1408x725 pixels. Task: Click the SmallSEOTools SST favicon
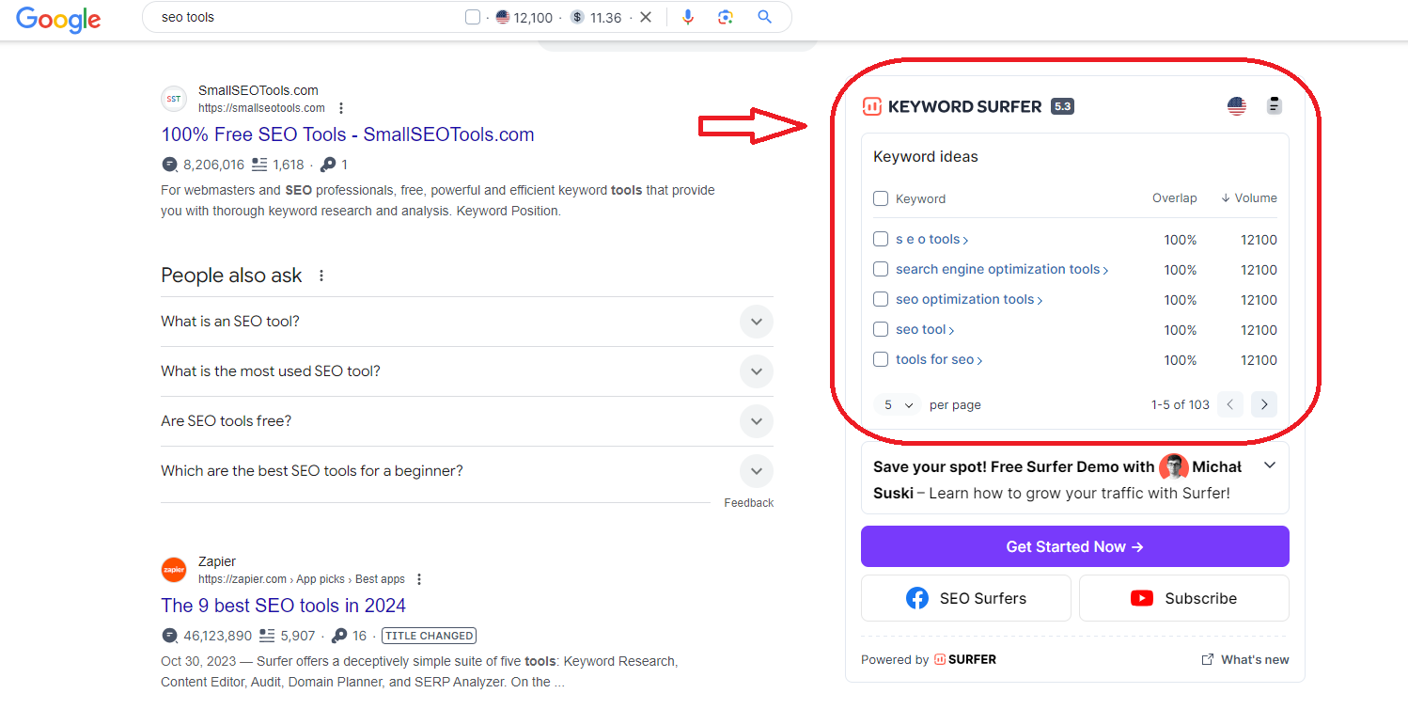[174, 99]
